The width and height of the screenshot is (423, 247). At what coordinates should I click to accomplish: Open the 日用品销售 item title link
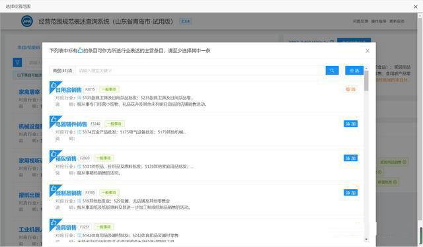click(x=69, y=90)
